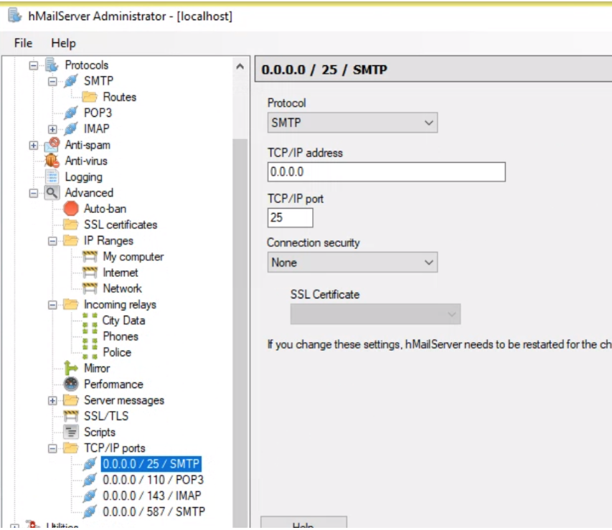Expand the Anti-spam tree node
Screen dimensions: 612x530
pos(34,145)
